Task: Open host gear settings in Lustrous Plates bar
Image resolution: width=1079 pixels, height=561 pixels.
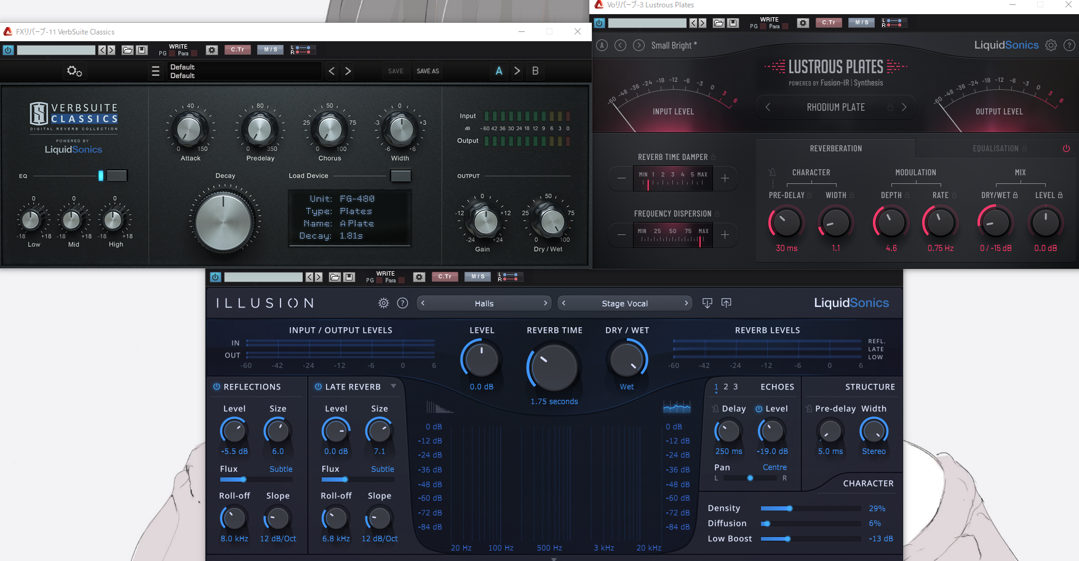Action: coord(803,23)
